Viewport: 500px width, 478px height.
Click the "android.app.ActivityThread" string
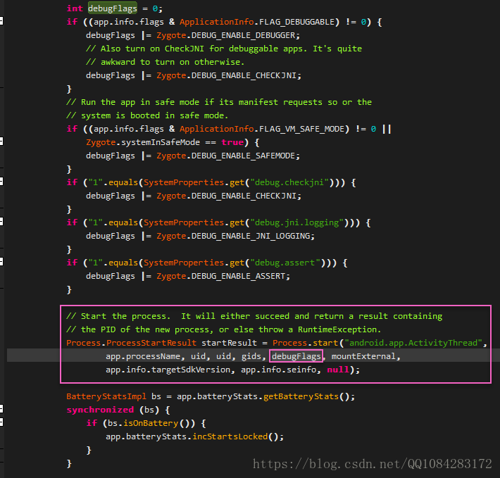(413, 344)
